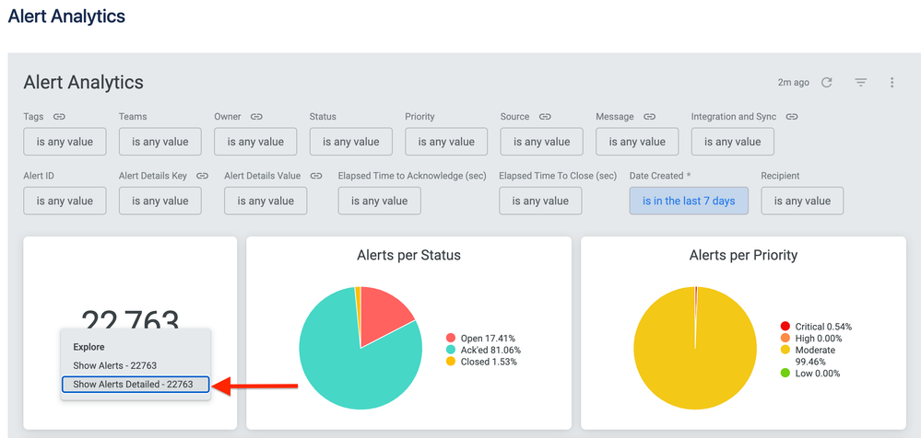Open the Owner filter value box
921x438 pixels.
click(x=255, y=142)
